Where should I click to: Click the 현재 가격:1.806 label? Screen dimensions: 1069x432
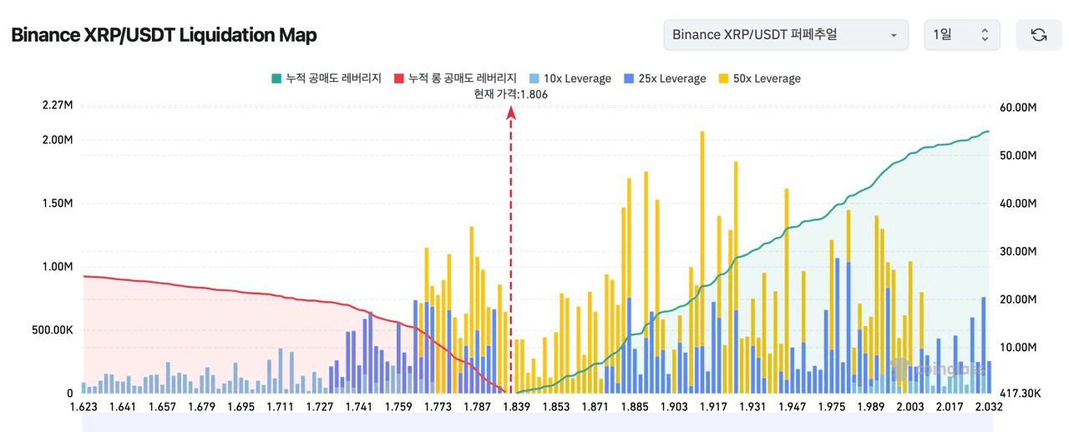(x=510, y=94)
